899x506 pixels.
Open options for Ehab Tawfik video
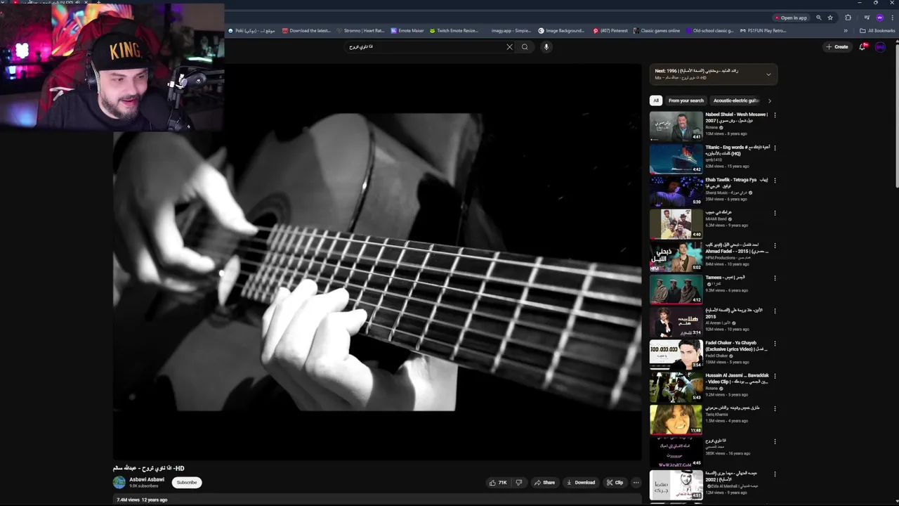775,181
